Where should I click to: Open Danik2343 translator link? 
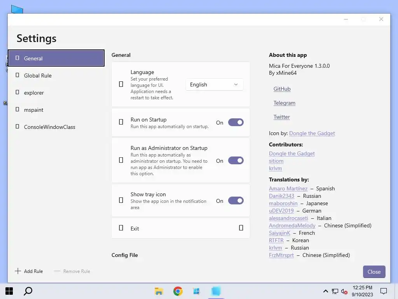[x=281, y=196]
